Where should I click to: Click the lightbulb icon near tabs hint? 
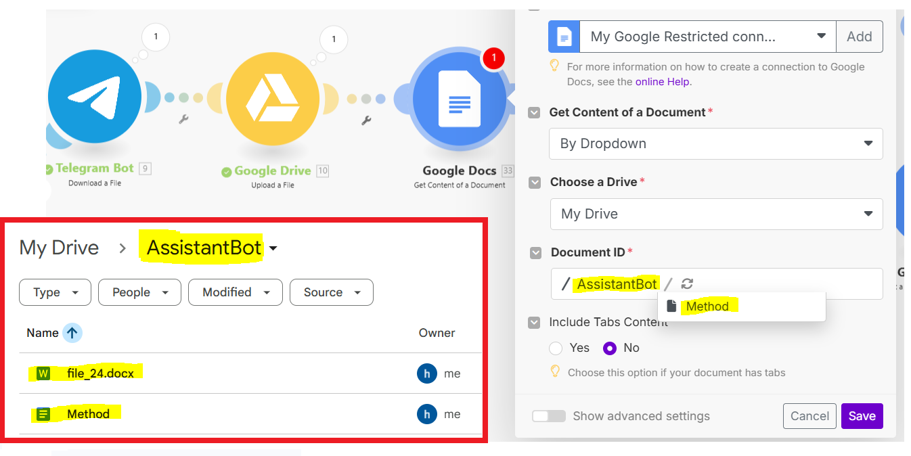[x=555, y=371]
